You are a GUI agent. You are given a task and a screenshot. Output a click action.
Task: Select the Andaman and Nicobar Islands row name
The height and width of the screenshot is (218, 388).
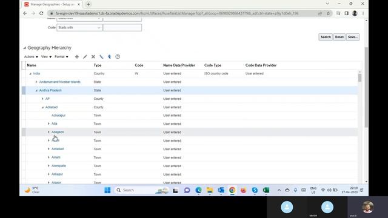pos(59,82)
